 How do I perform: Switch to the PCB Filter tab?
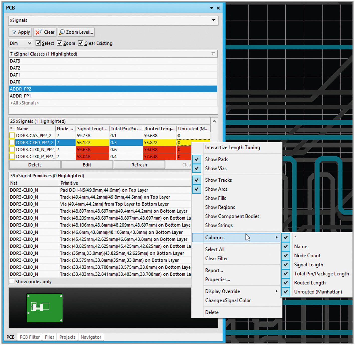pos(30,337)
